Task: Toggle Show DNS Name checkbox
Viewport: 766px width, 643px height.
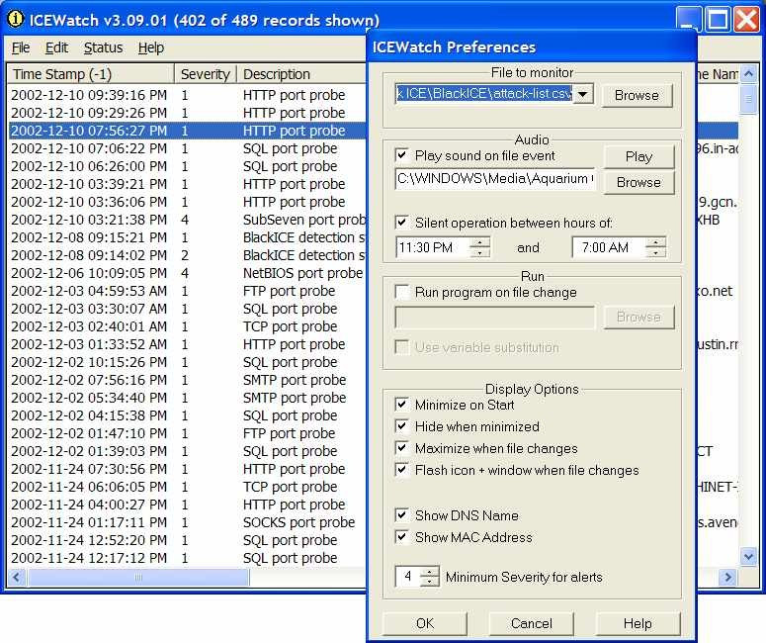Action: pos(401,515)
